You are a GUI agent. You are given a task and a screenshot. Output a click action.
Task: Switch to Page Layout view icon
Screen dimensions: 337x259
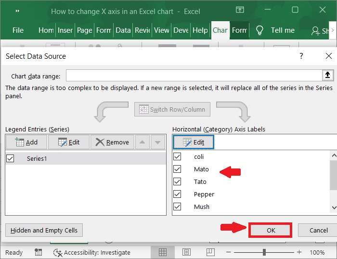pyautogui.click(x=186, y=252)
